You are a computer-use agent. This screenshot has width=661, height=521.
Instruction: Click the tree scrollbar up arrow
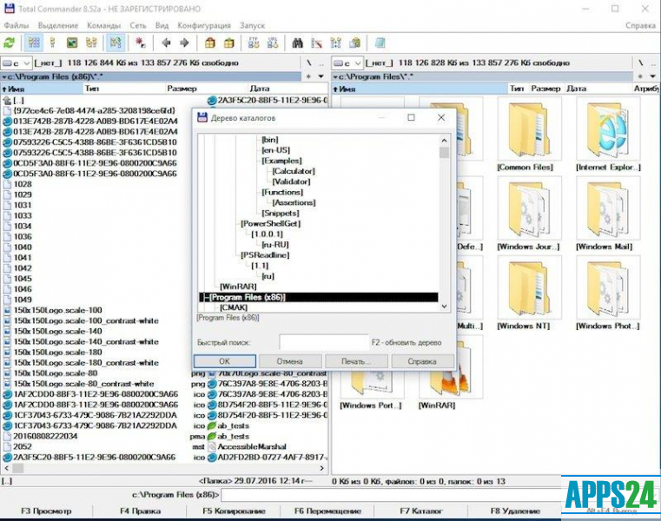(445, 141)
